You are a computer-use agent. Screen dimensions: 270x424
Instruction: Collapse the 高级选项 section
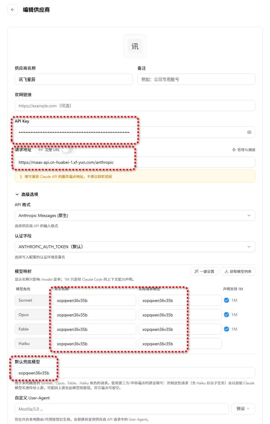[27, 194]
